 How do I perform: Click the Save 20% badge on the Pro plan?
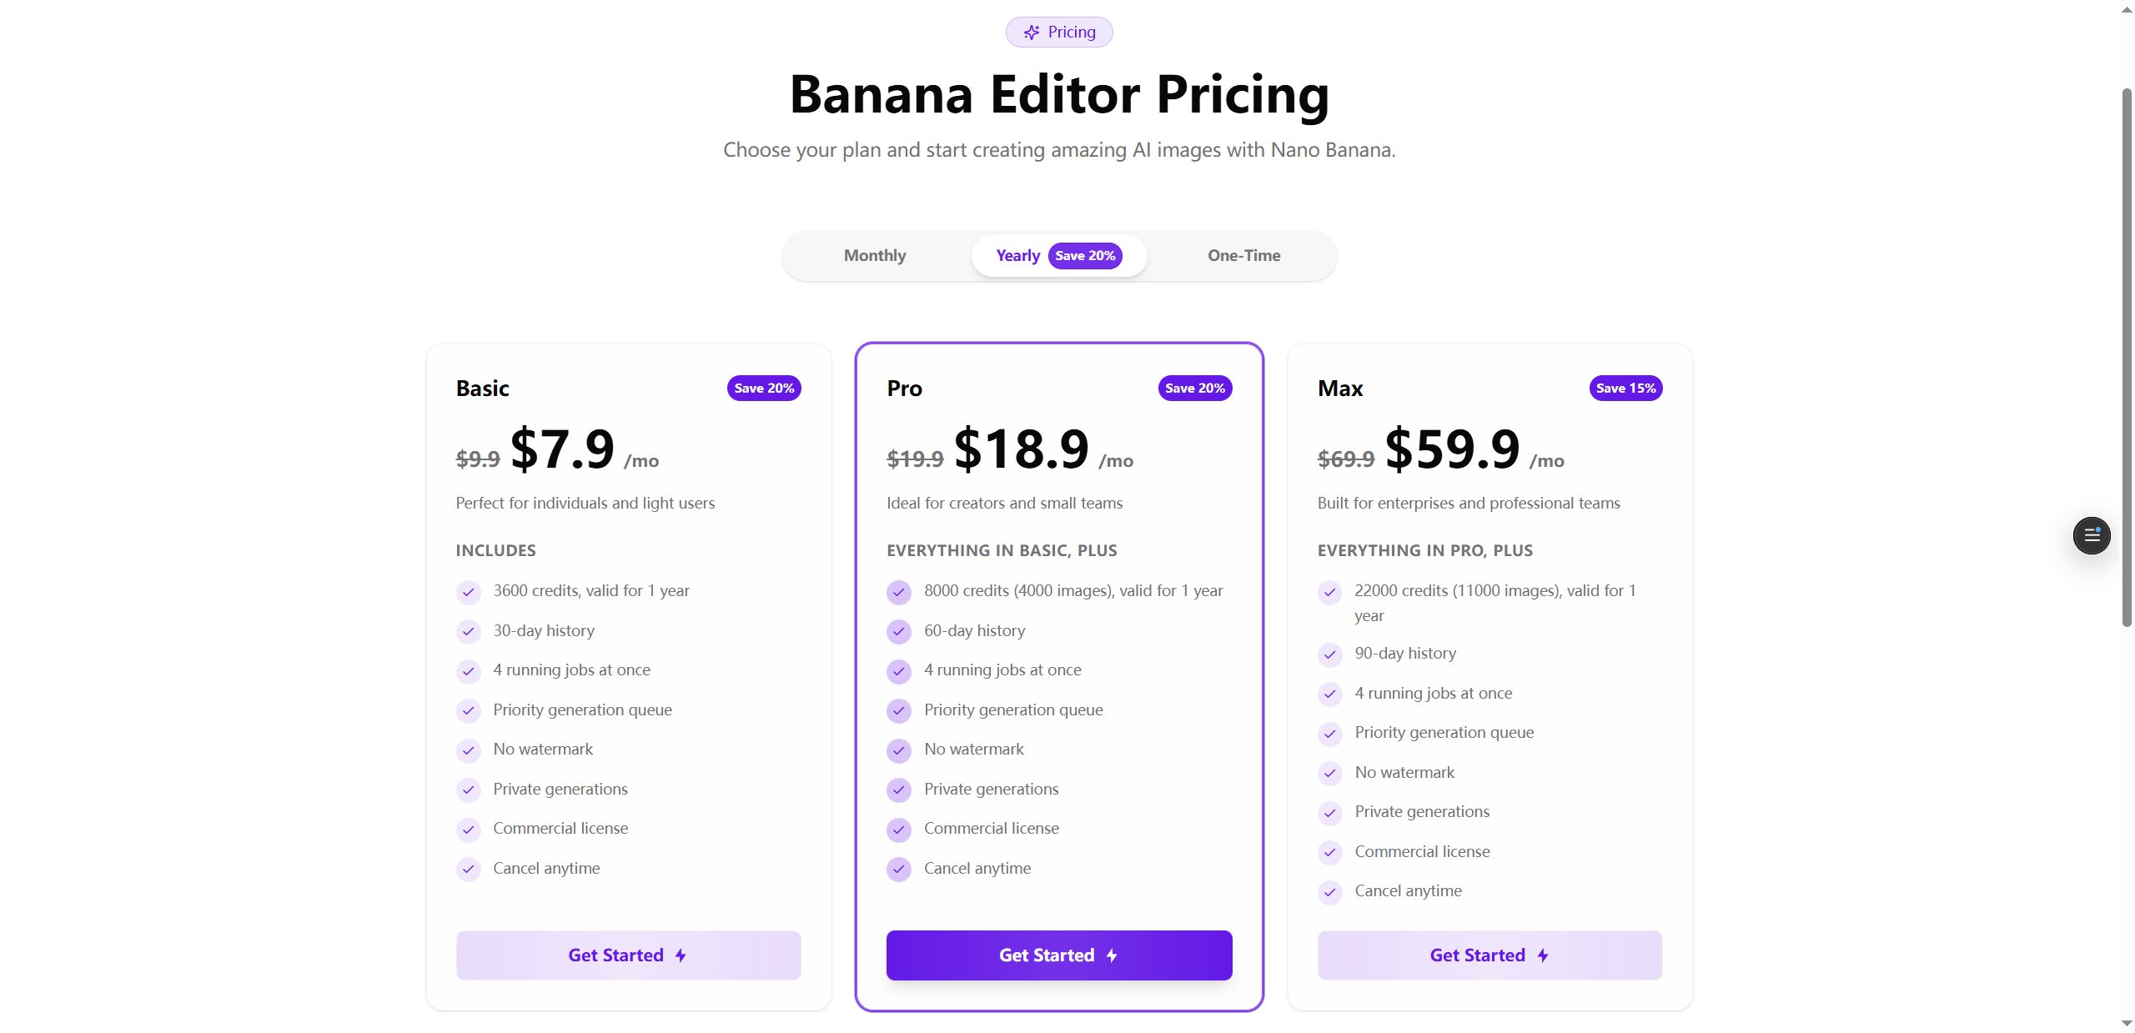pos(1194,388)
